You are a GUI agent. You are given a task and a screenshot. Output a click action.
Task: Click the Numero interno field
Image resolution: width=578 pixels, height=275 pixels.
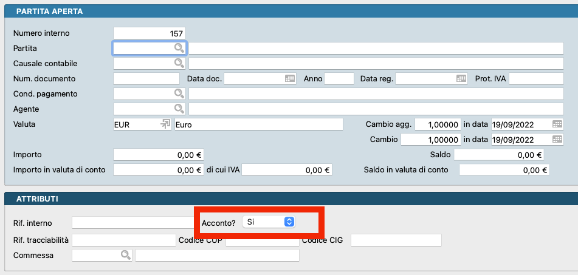(x=150, y=33)
